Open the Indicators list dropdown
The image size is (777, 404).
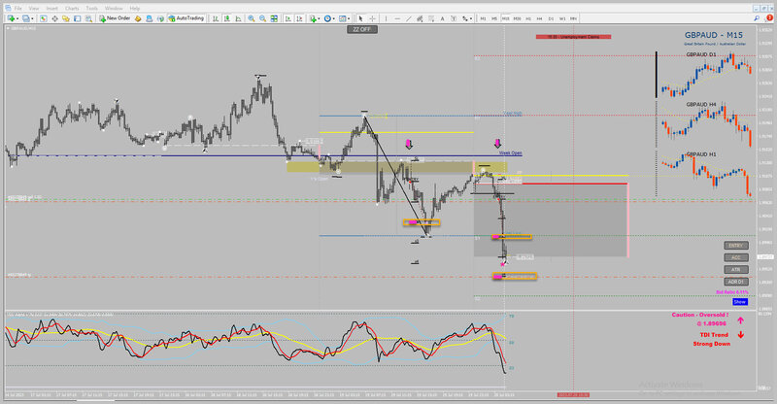tap(314, 18)
